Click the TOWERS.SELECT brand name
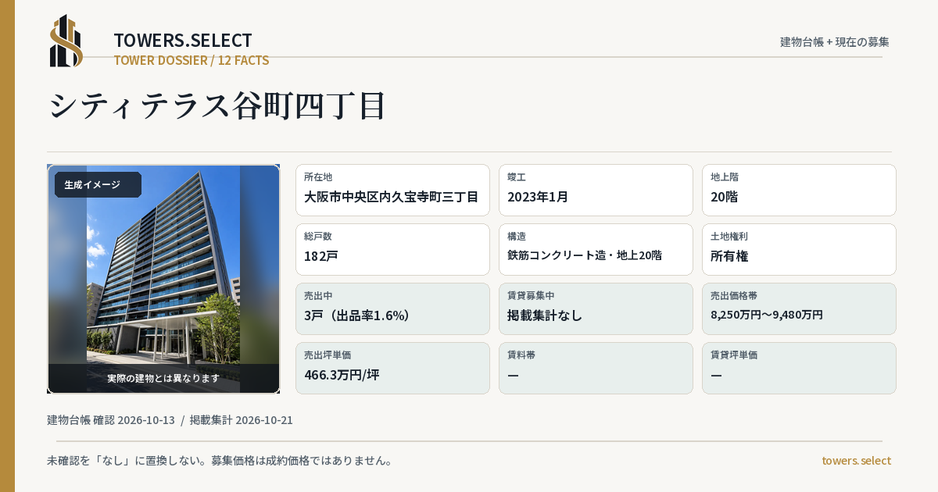This screenshot has width=938, height=492. (183, 41)
